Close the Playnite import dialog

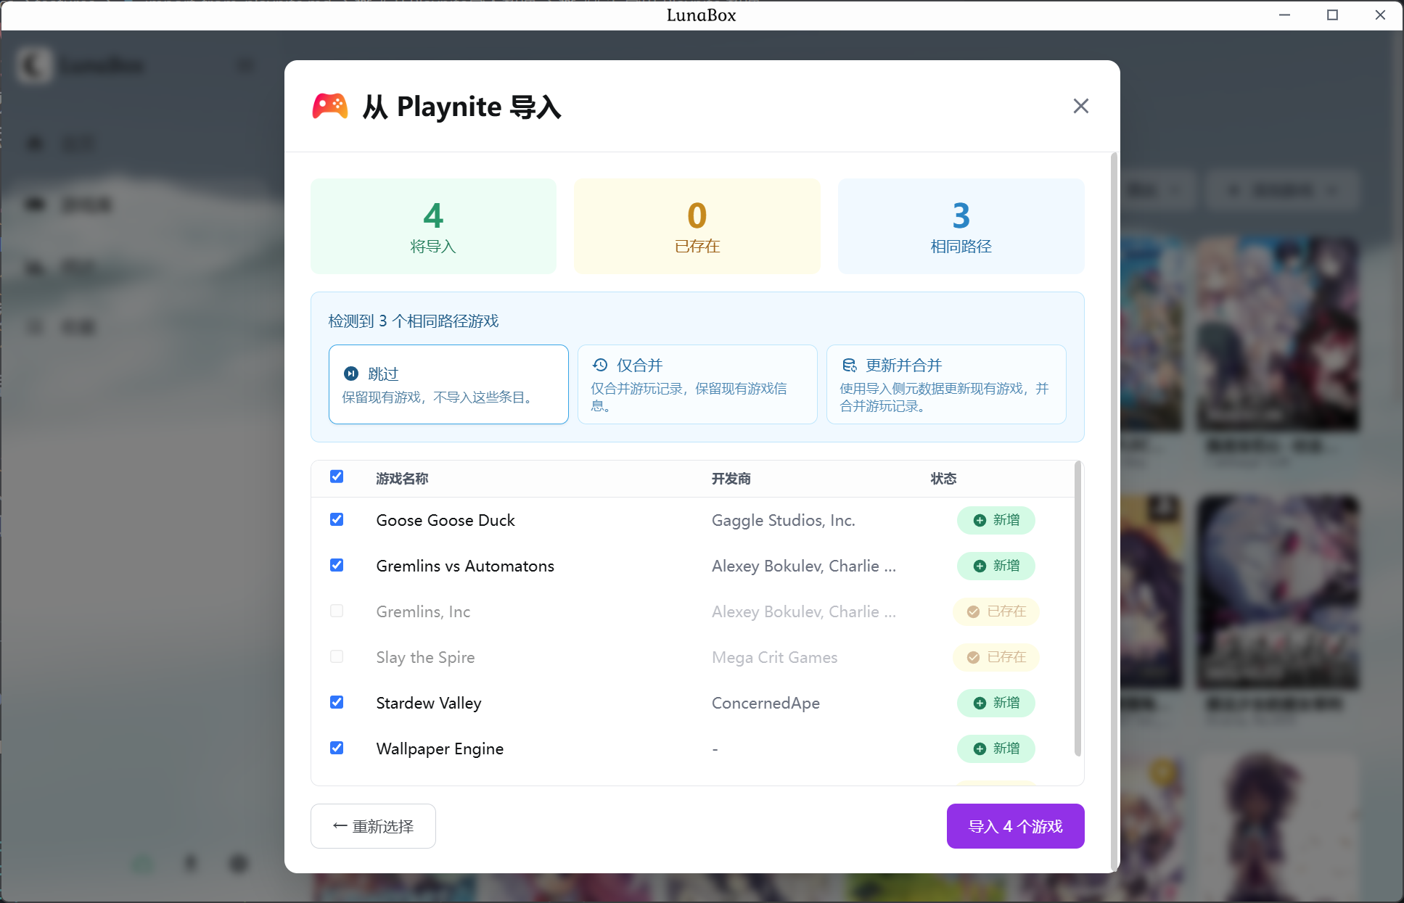click(x=1080, y=106)
